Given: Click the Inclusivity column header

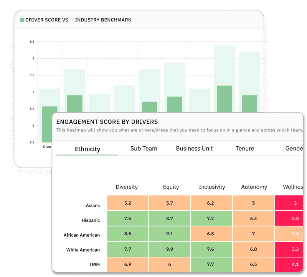Looking at the screenshot, I should [212, 187].
